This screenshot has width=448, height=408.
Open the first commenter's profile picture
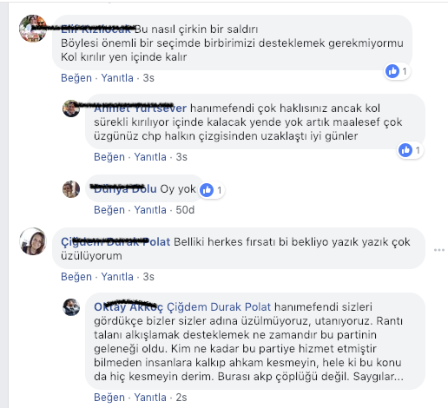tap(33, 29)
